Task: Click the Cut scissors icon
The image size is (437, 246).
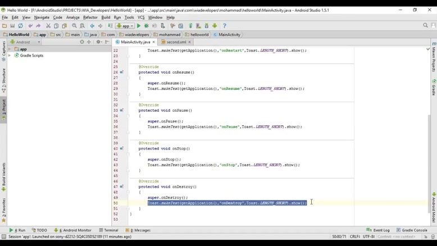Action: click(48, 26)
